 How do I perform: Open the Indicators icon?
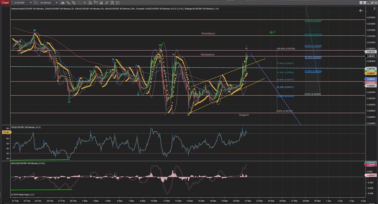107,3
